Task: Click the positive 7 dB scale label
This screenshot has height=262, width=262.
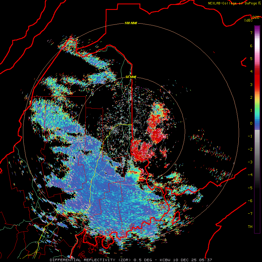Action: [251, 33]
